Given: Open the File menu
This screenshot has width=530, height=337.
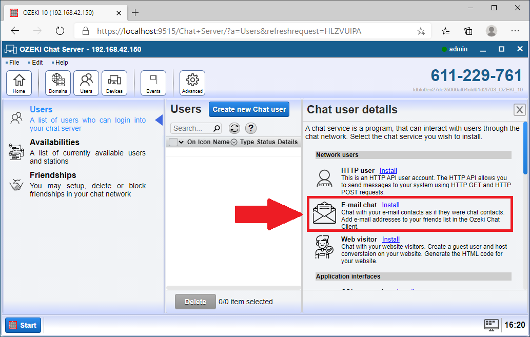Looking at the screenshot, I should tap(13, 62).
